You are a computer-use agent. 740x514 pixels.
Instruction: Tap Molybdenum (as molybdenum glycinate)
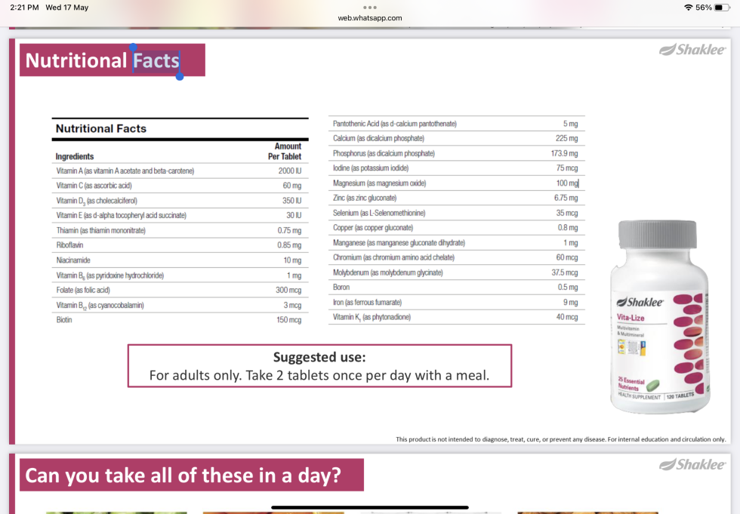388,272
